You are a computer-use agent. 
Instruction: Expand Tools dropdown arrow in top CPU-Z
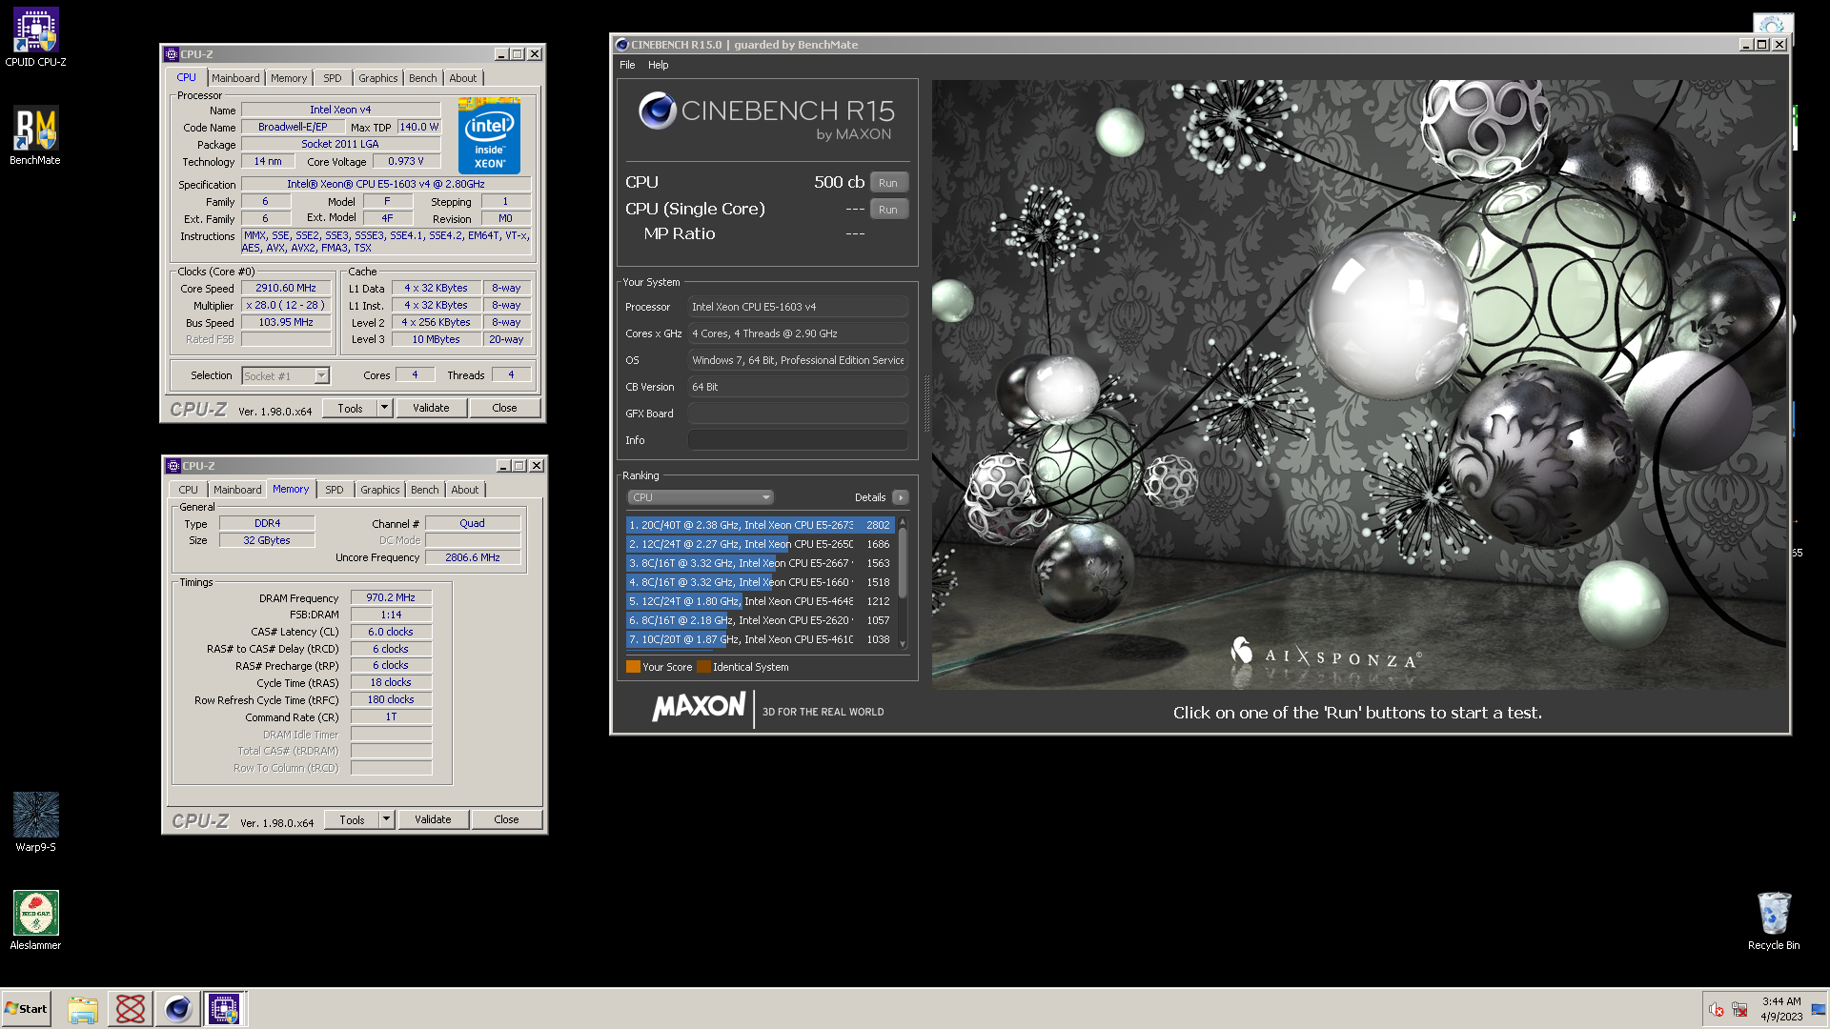coord(385,408)
